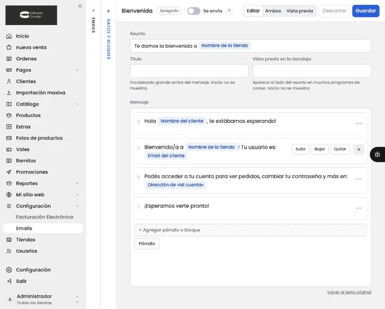Collapse the Configuración submenu

pos(77,206)
